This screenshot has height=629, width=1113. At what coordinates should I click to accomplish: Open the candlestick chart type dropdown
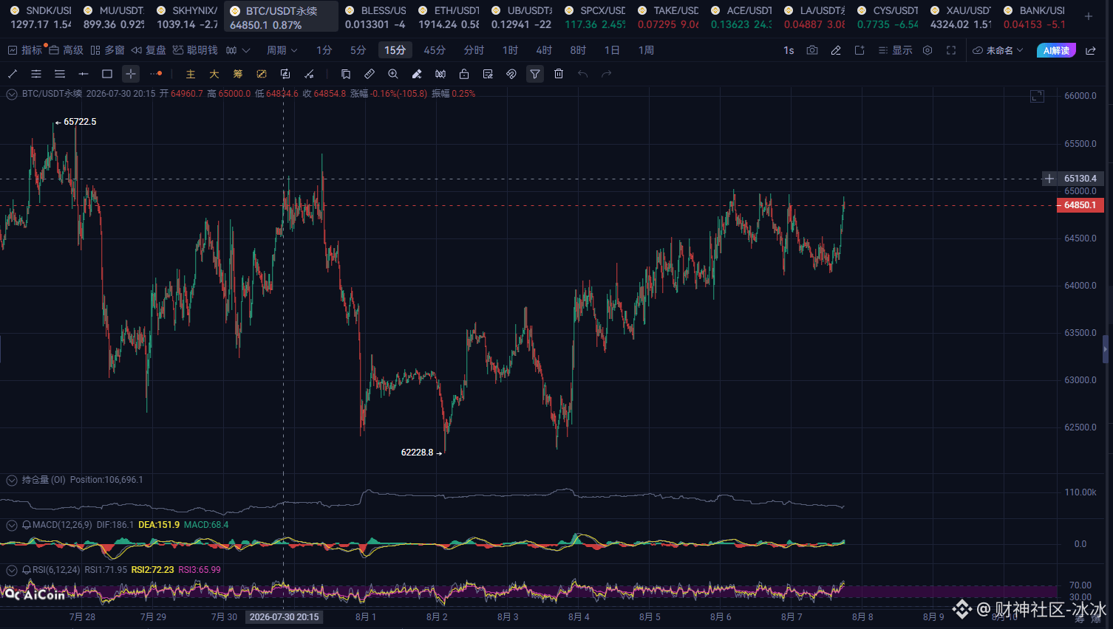[x=237, y=50]
